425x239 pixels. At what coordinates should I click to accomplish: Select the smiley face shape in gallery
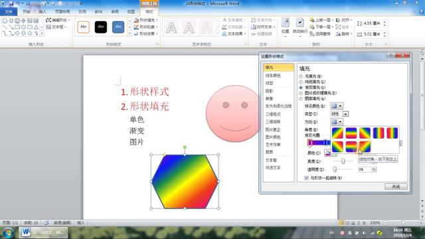(x=17, y=21)
